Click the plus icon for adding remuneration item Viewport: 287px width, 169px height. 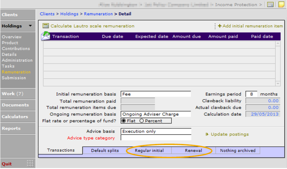[220, 26]
